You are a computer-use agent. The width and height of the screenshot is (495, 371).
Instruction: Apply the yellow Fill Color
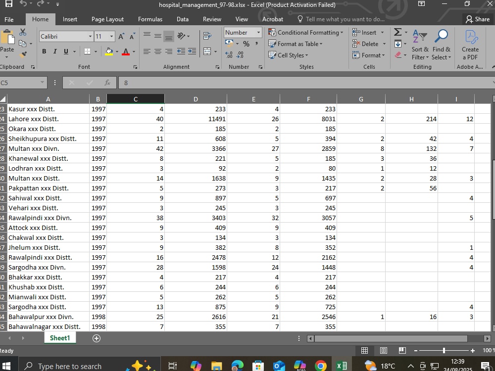click(109, 51)
